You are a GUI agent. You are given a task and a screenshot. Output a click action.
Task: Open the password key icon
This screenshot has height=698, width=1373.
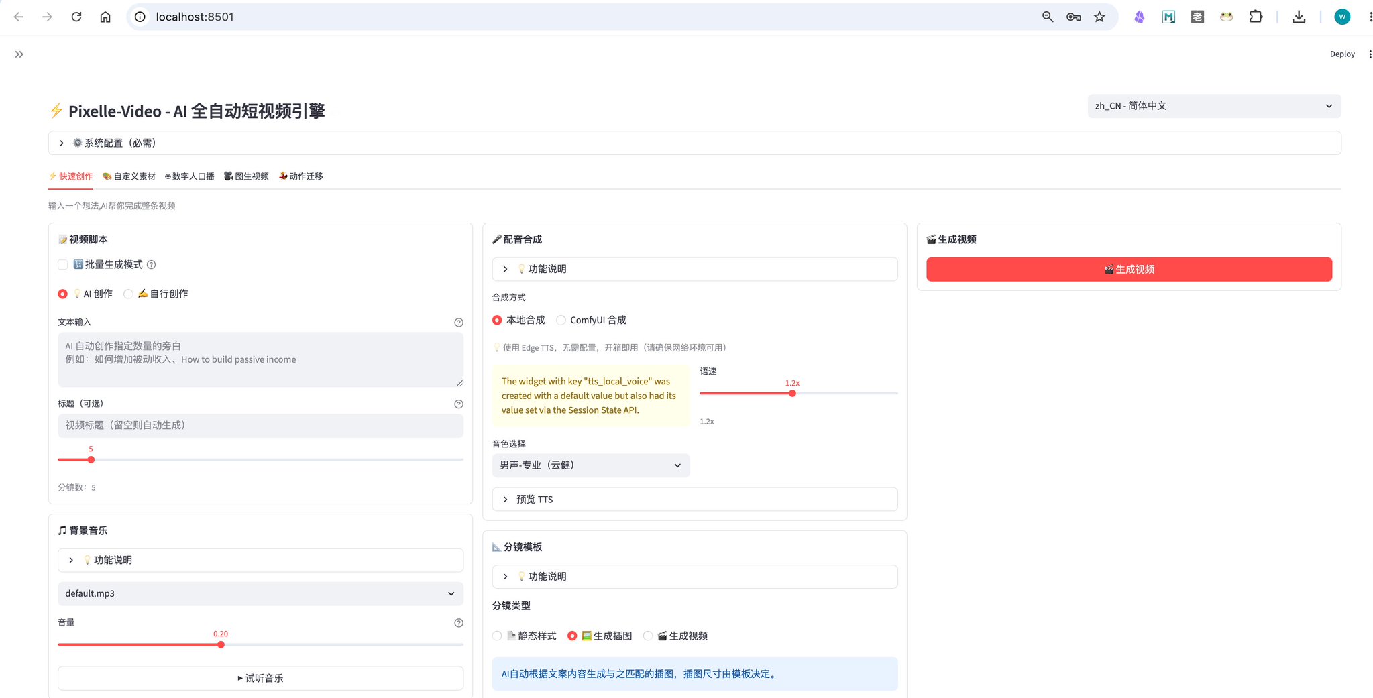coord(1073,17)
